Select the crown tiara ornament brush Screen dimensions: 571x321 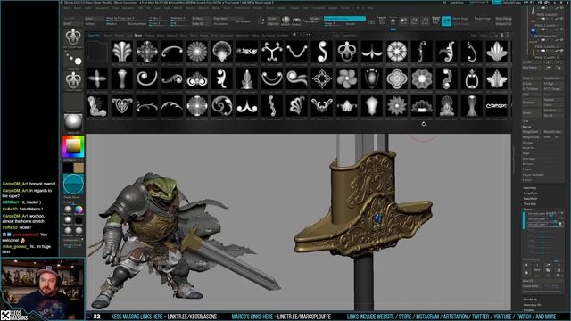point(422,106)
